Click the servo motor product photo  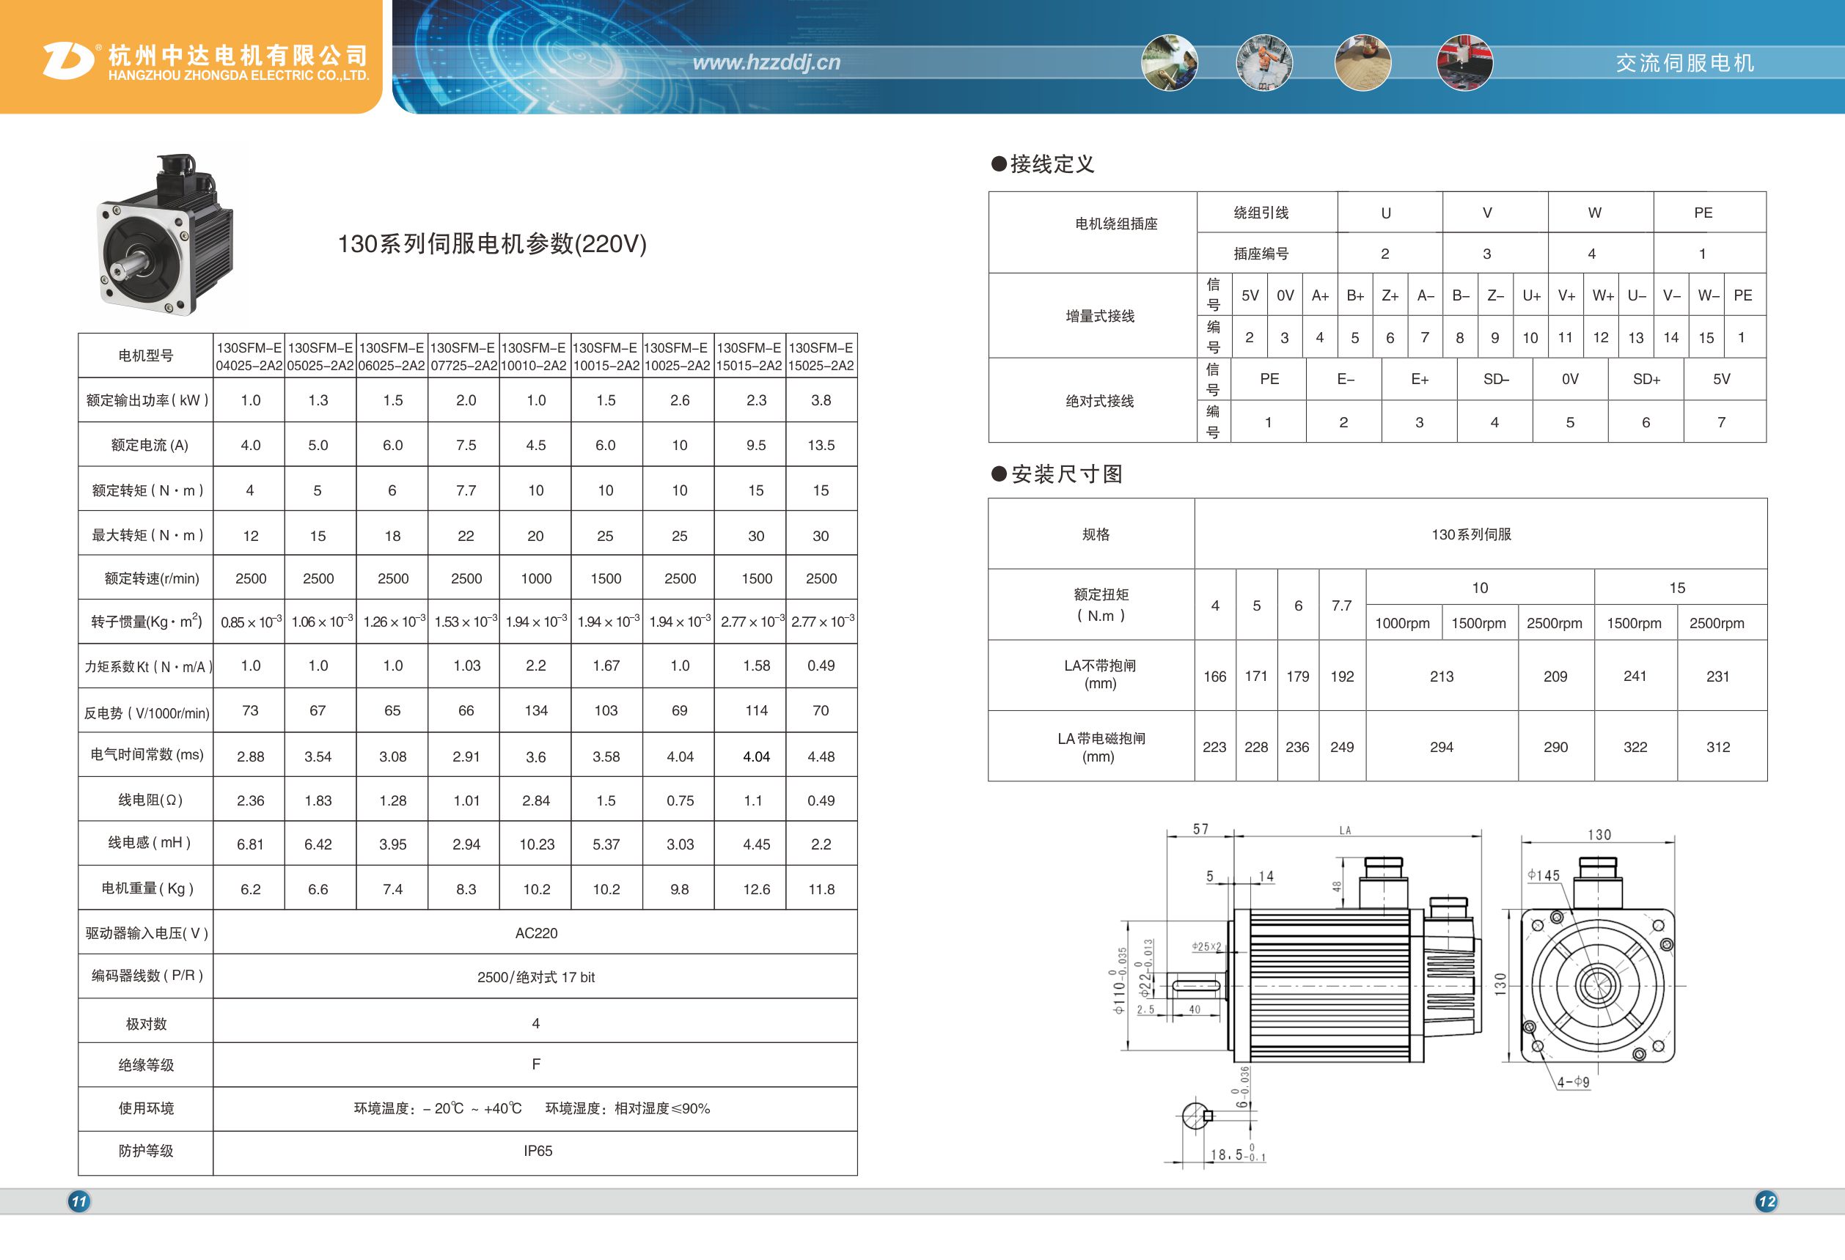coord(165,235)
